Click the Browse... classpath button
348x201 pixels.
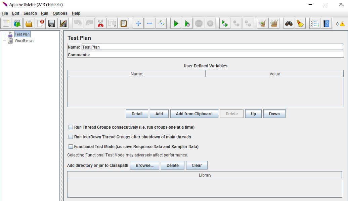tap(144, 165)
